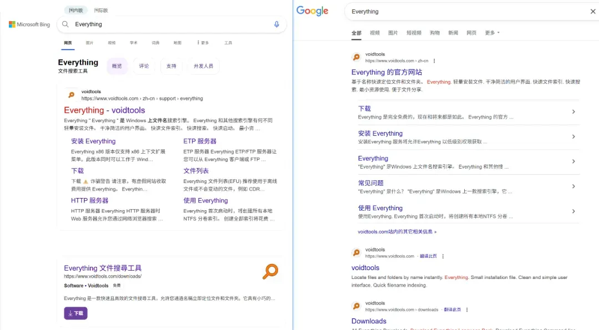Open the 下载 sitelink in Bing
This screenshot has height=330, width=599.
(77, 171)
